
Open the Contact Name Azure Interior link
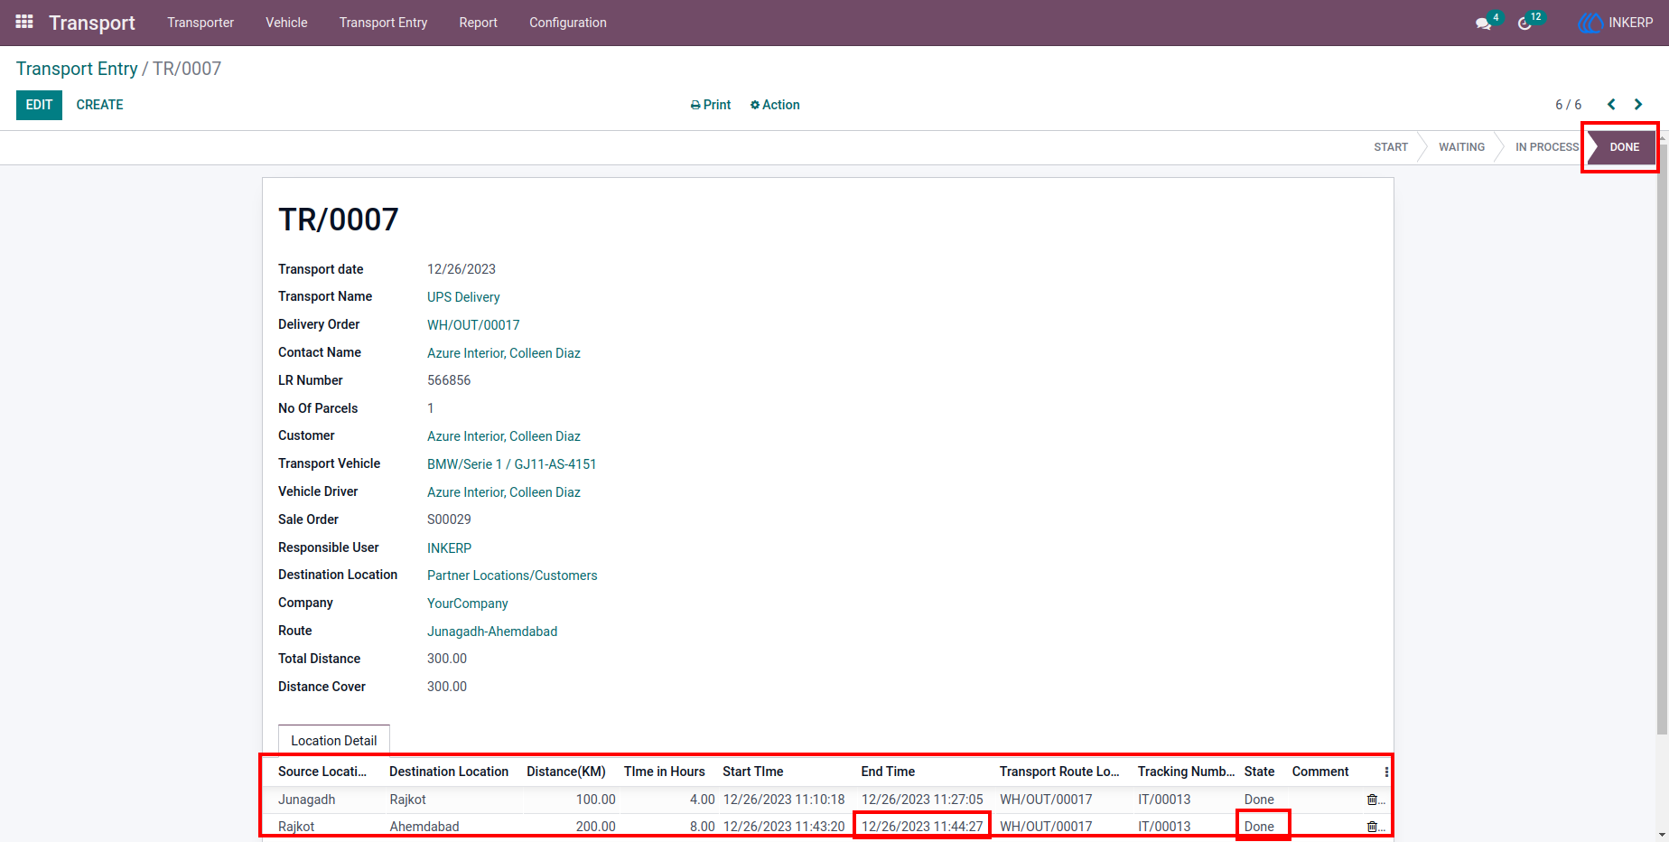[504, 353]
